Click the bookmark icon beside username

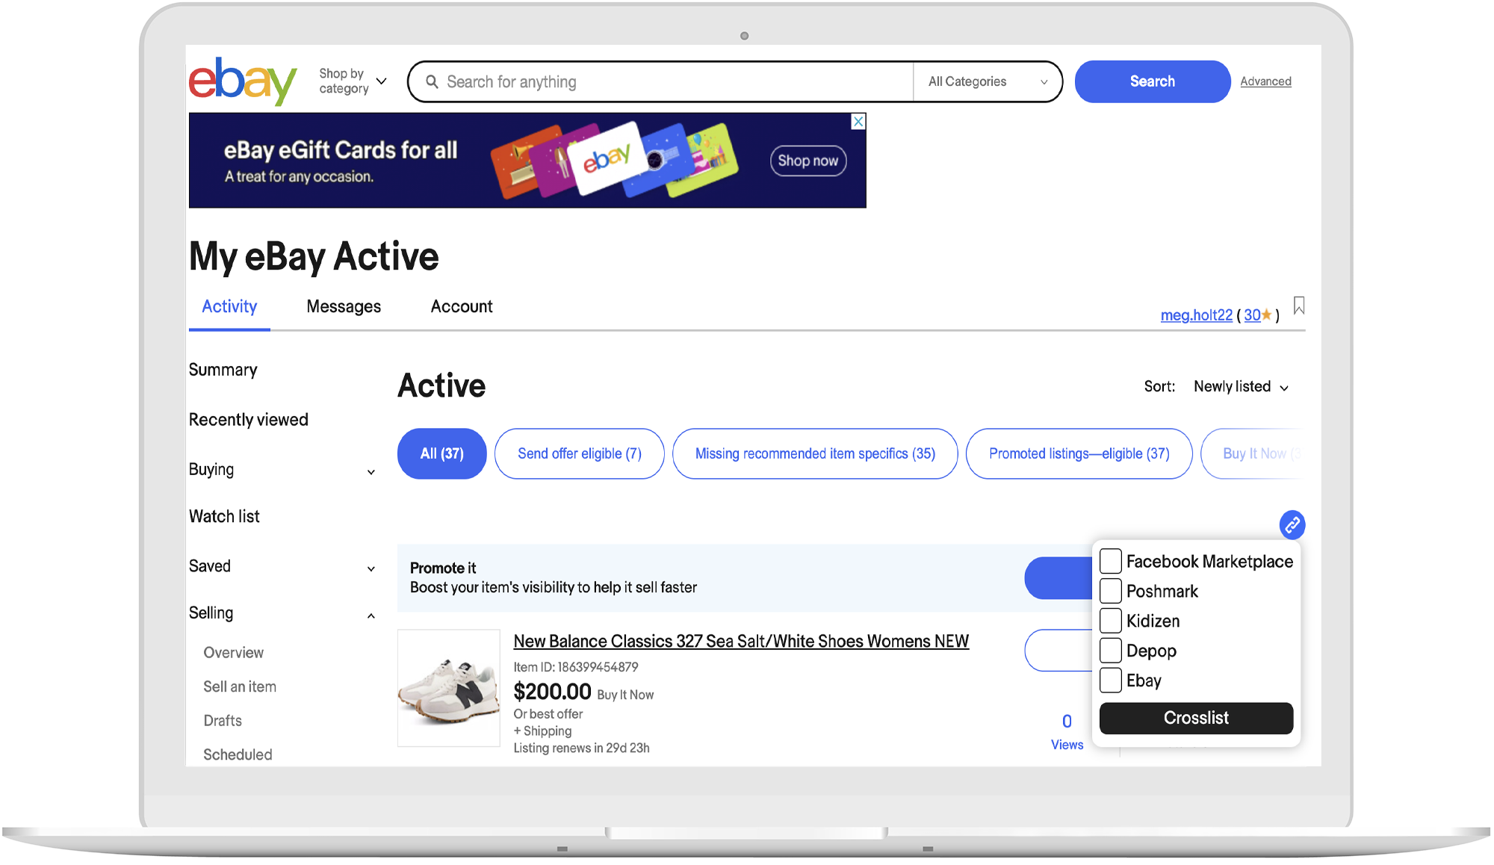pos(1299,306)
